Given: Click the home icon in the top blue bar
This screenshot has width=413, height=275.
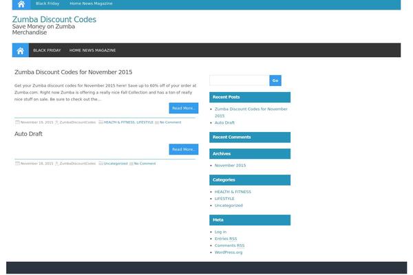Looking at the screenshot, I should point(21,4).
